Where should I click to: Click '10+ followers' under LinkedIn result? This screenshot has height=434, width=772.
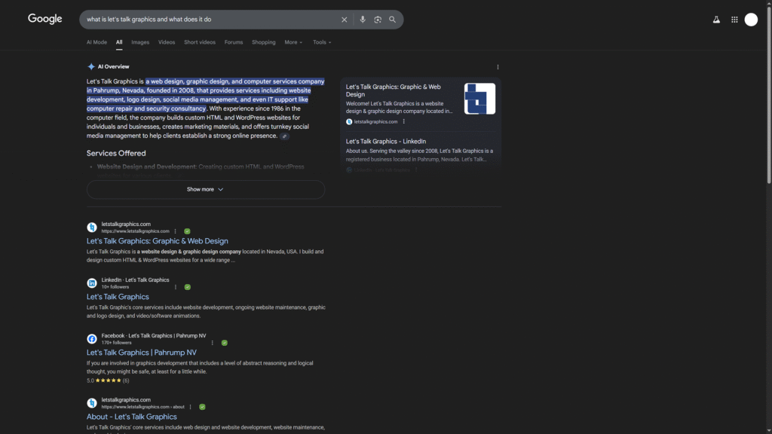click(115, 287)
